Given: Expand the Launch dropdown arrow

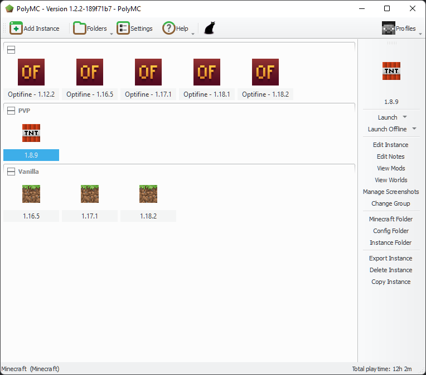Looking at the screenshot, I should (405, 117).
